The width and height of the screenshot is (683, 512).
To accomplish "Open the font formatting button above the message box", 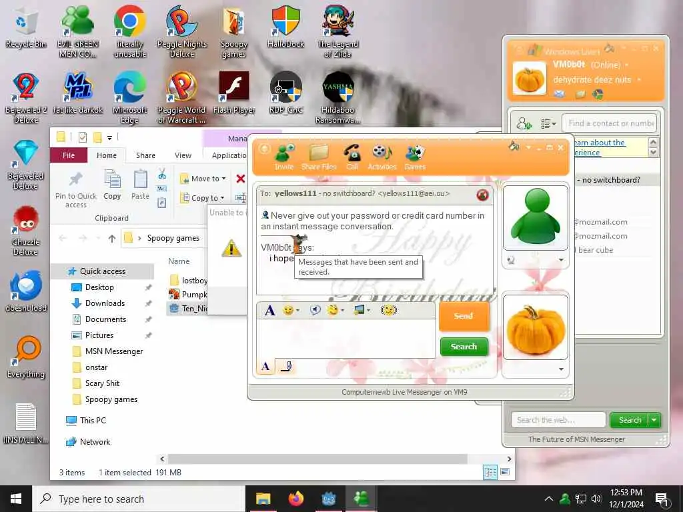I will [x=269, y=310].
